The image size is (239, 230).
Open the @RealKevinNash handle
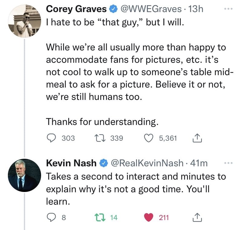pos(147,163)
